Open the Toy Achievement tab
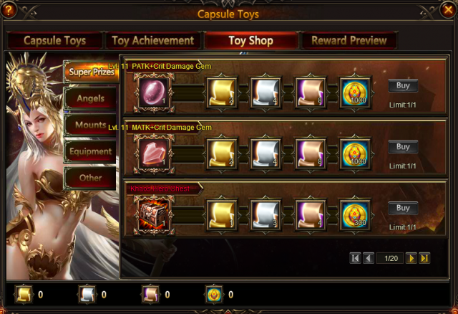Screen dimensions: 458x314 [153, 40]
